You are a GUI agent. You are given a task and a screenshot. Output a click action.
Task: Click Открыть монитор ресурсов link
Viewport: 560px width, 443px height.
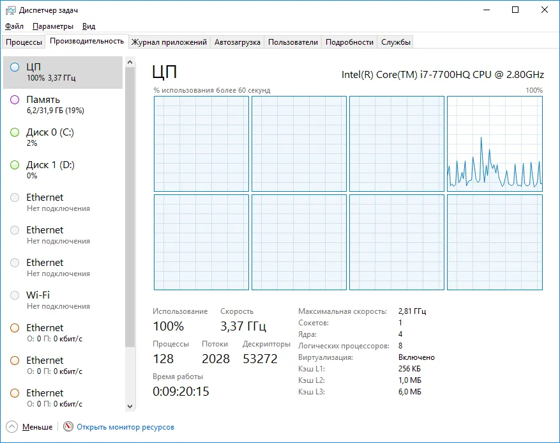(x=125, y=427)
